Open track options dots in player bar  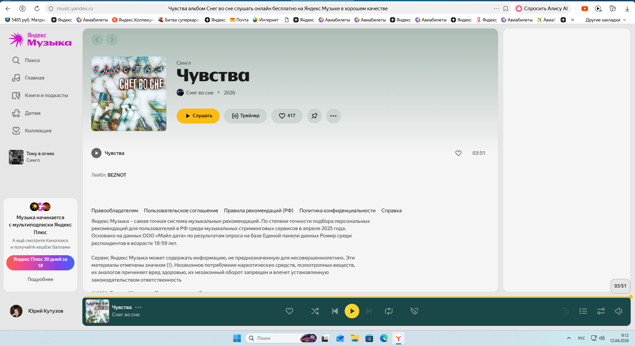click(x=138, y=307)
